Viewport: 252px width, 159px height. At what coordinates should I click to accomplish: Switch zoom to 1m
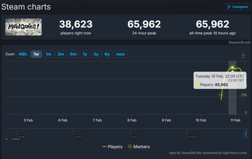click(x=49, y=54)
